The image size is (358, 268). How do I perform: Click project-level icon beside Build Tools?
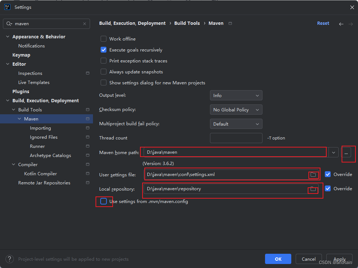87,110
